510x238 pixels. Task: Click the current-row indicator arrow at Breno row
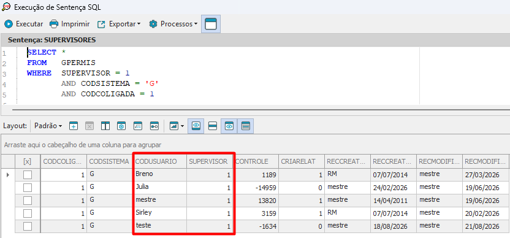tap(8, 175)
